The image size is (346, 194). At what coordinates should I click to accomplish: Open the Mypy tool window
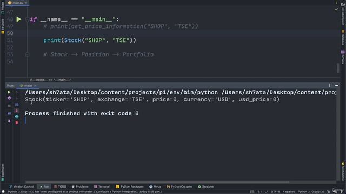point(155,186)
